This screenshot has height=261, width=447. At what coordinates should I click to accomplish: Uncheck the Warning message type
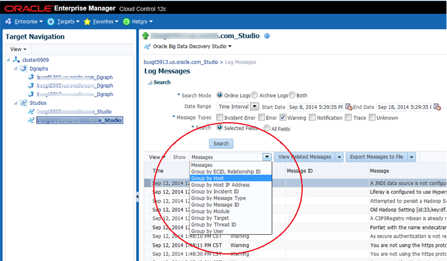[x=283, y=117]
